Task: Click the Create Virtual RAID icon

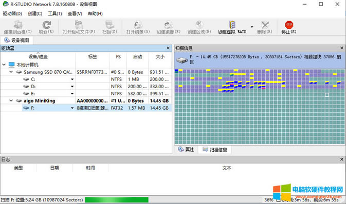Action: pos(232,25)
